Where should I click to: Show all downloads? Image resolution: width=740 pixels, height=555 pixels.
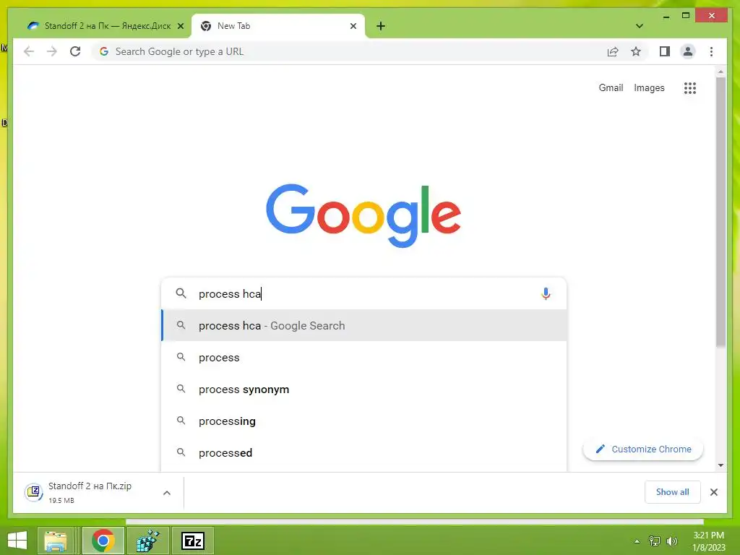click(x=673, y=492)
